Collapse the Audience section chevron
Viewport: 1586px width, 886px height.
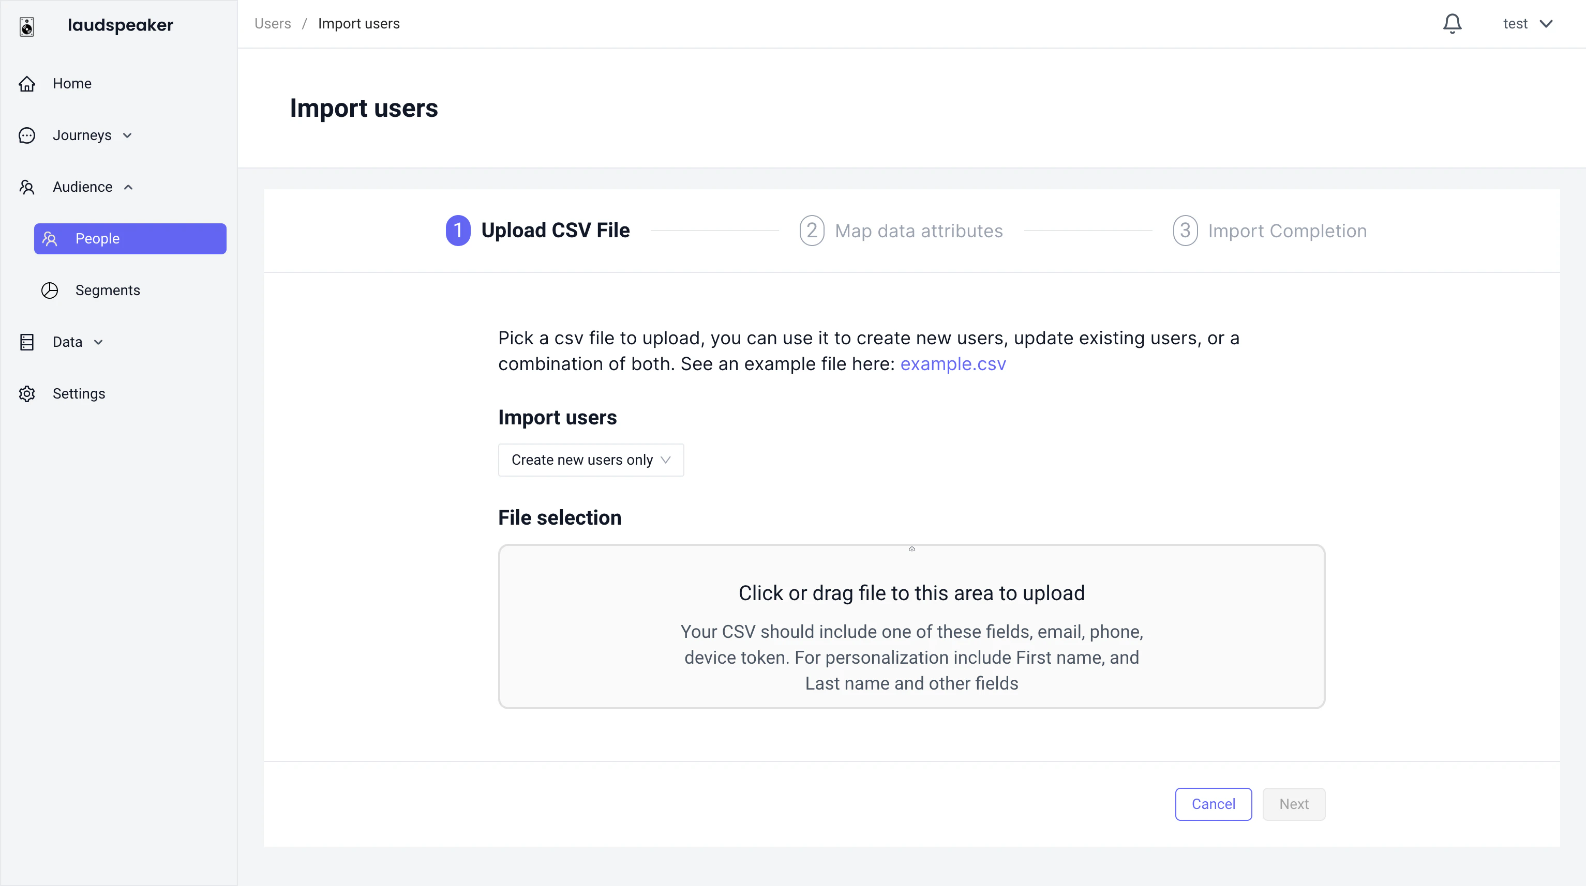tap(128, 187)
